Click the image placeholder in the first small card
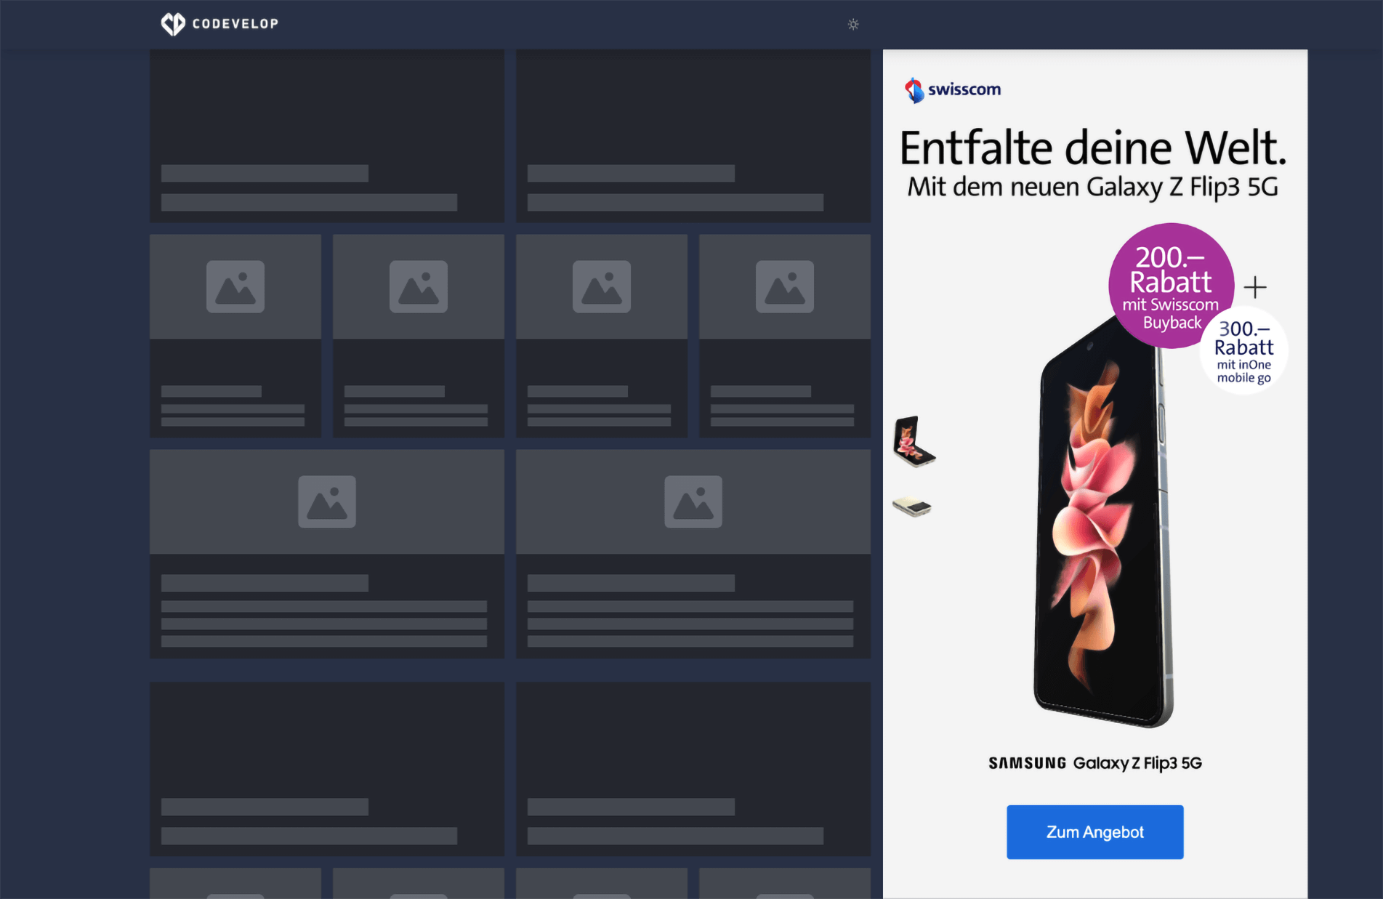This screenshot has width=1383, height=899. pos(235,286)
